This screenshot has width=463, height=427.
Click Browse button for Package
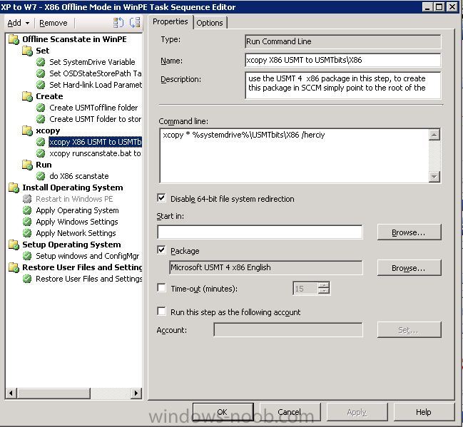tap(409, 268)
